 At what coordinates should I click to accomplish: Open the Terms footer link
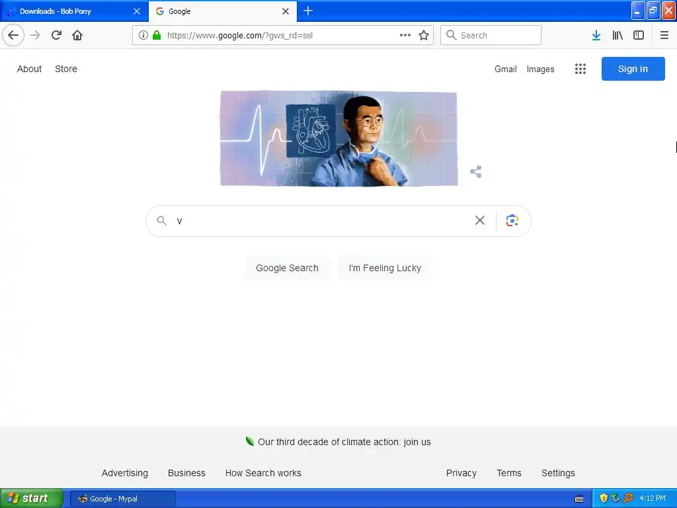pyautogui.click(x=509, y=473)
